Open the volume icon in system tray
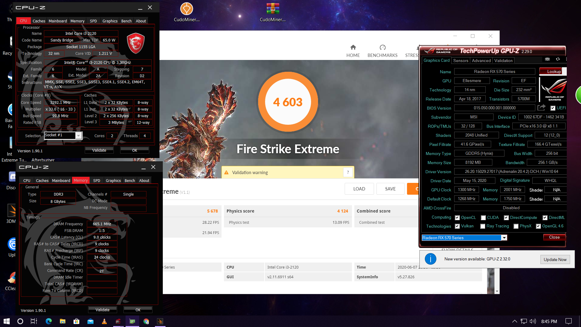 tap(533, 321)
